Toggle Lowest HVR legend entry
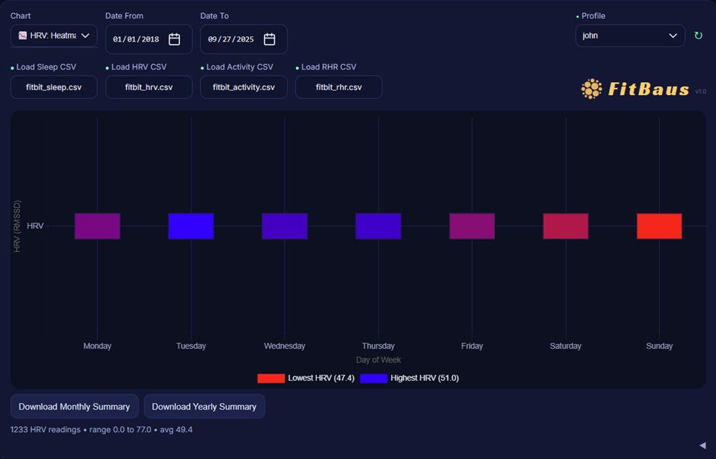Viewport: 716px width, 459px height. [x=306, y=378]
